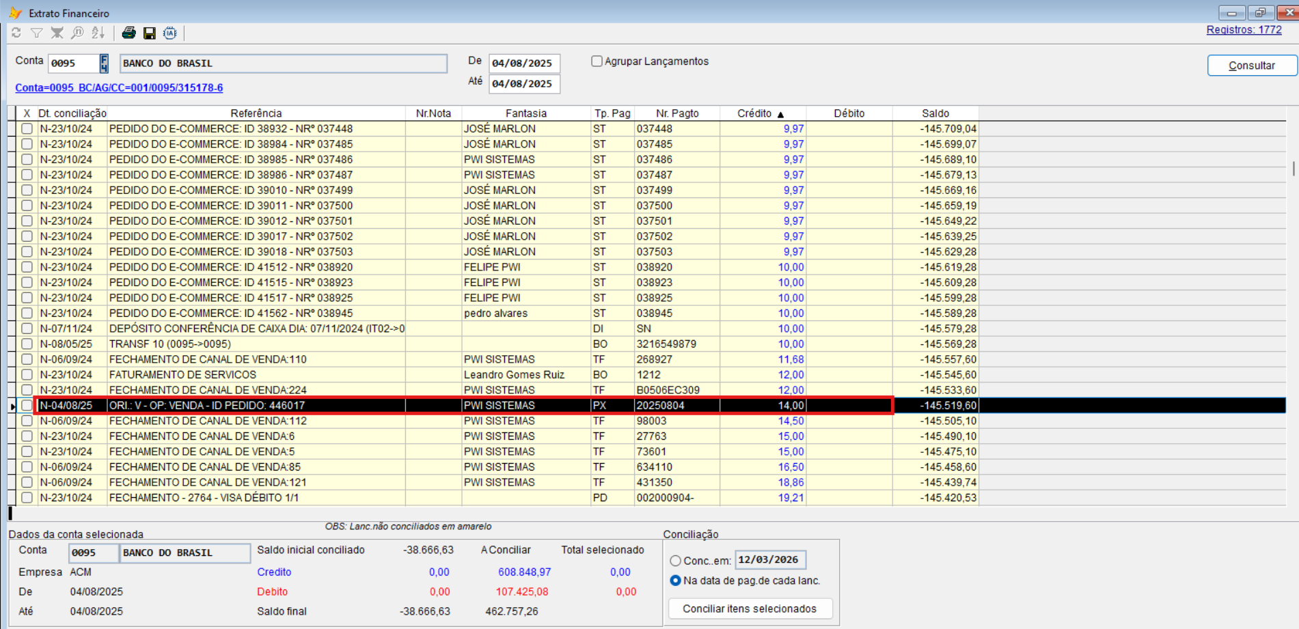Enable the Agrupar Lançamentos checkbox
The width and height of the screenshot is (1299, 629).
[597, 61]
